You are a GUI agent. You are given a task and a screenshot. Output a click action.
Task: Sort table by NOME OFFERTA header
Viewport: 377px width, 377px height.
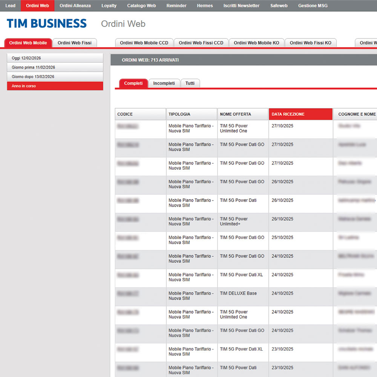243,114
